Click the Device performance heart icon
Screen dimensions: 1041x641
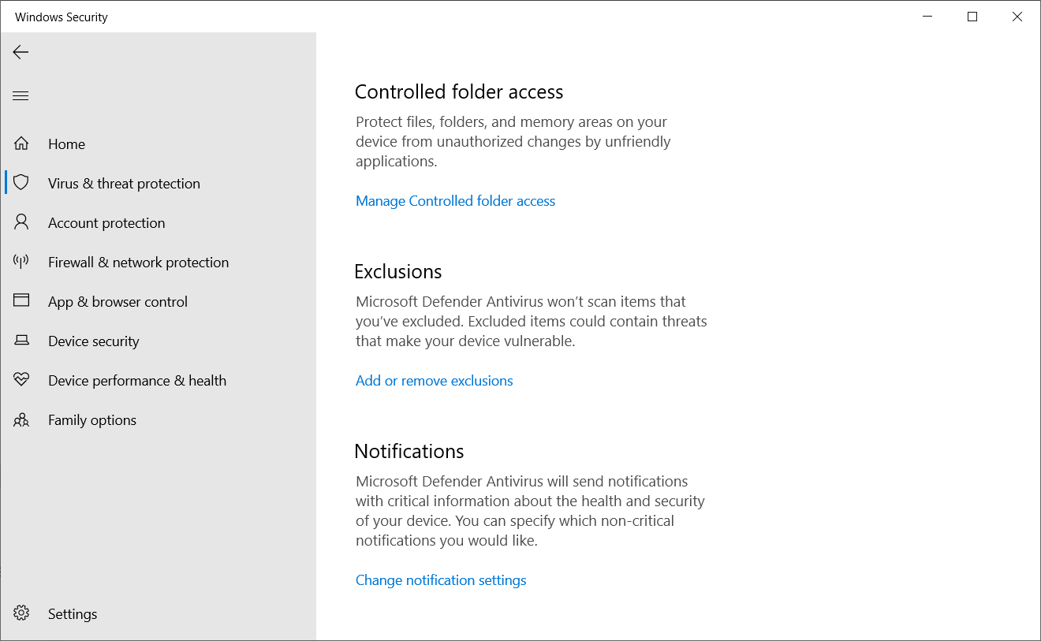tap(21, 380)
